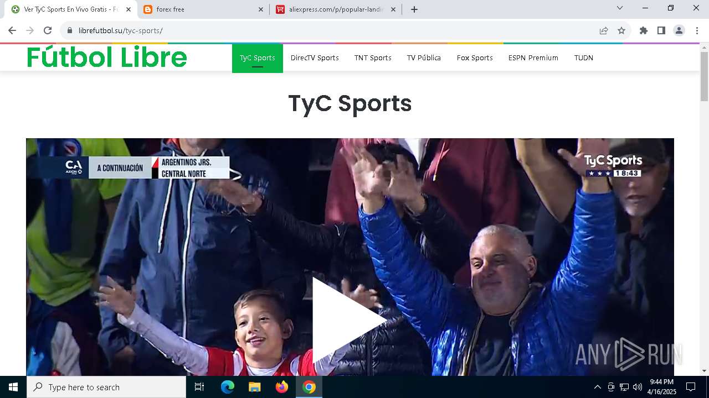This screenshot has width=709, height=398.
Task: Switch to the aliexpress tab
Action: coord(336,9)
